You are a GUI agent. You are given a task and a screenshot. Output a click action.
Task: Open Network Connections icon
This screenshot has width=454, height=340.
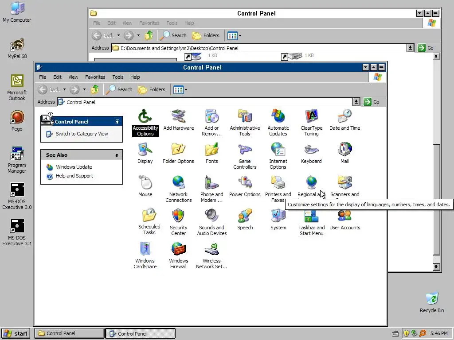(x=178, y=189)
